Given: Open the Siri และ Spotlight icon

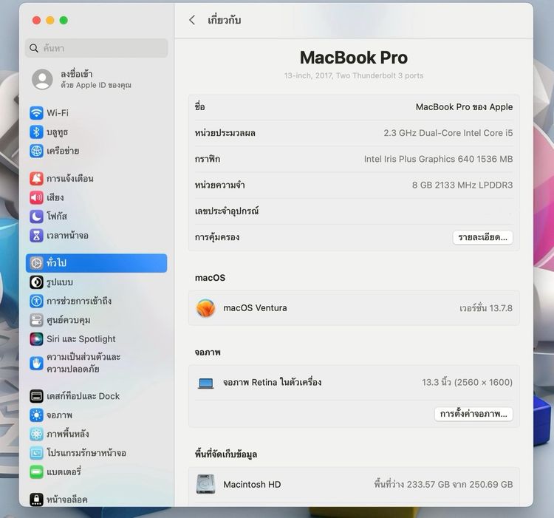Looking at the screenshot, I should (36, 339).
